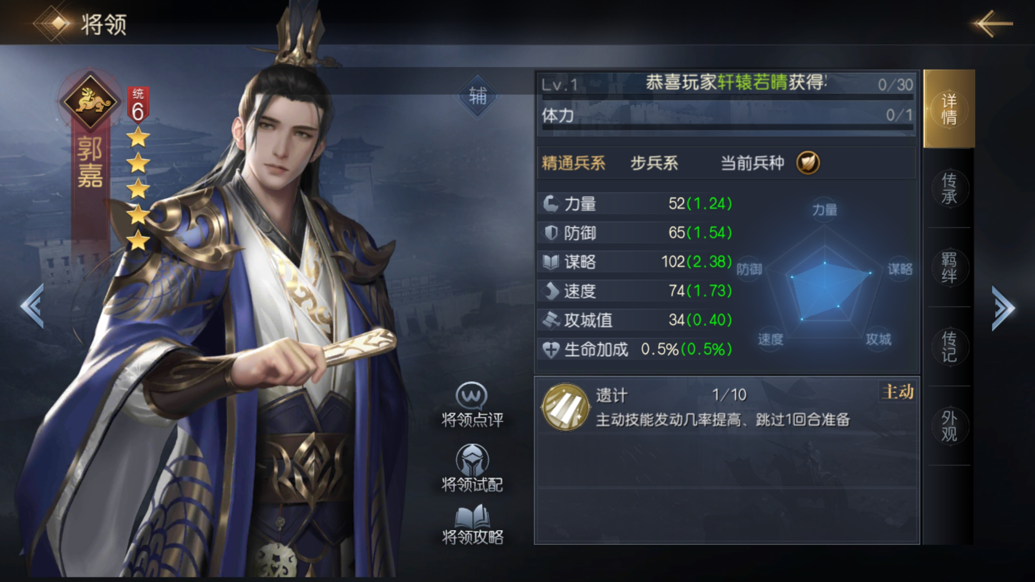The width and height of the screenshot is (1035, 582).
Task: Open 将领试配 helmet icon
Action: point(472,460)
